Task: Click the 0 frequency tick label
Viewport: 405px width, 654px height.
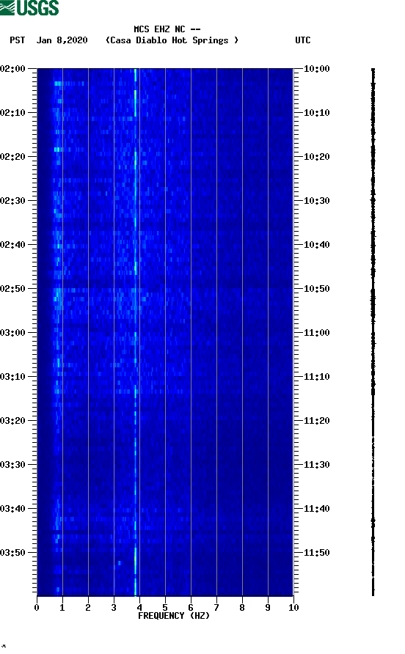Action: [x=37, y=607]
